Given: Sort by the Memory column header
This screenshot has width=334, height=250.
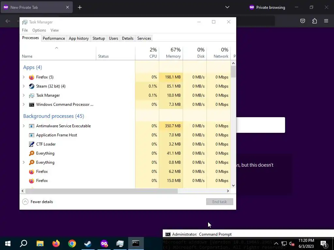Looking at the screenshot, I should click(171, 53).
